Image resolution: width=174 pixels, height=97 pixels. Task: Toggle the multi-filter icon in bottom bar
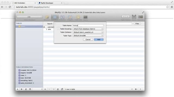[x=62, y=89]
